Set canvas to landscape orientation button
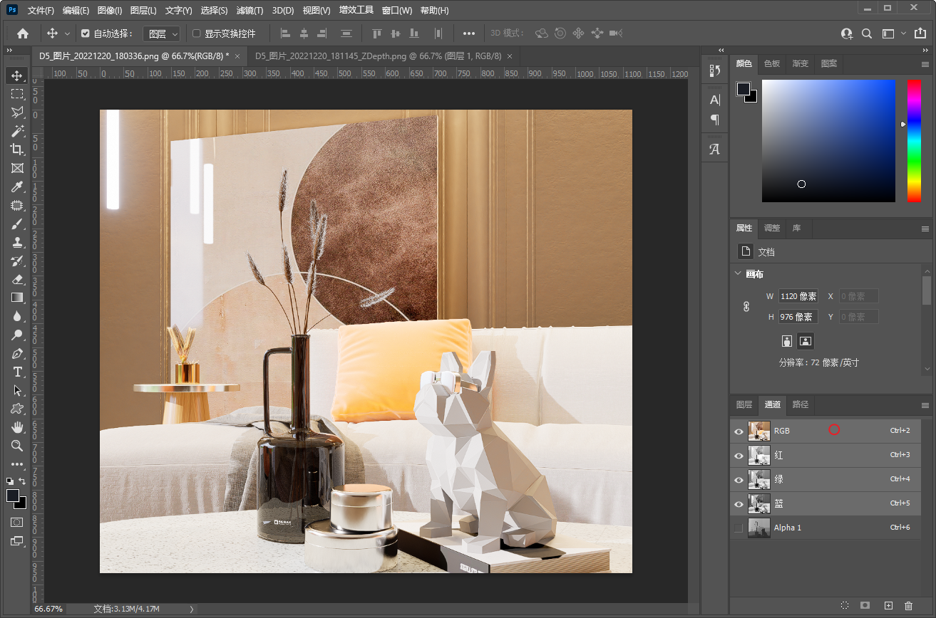936x618 pixels. pos(806,340)
